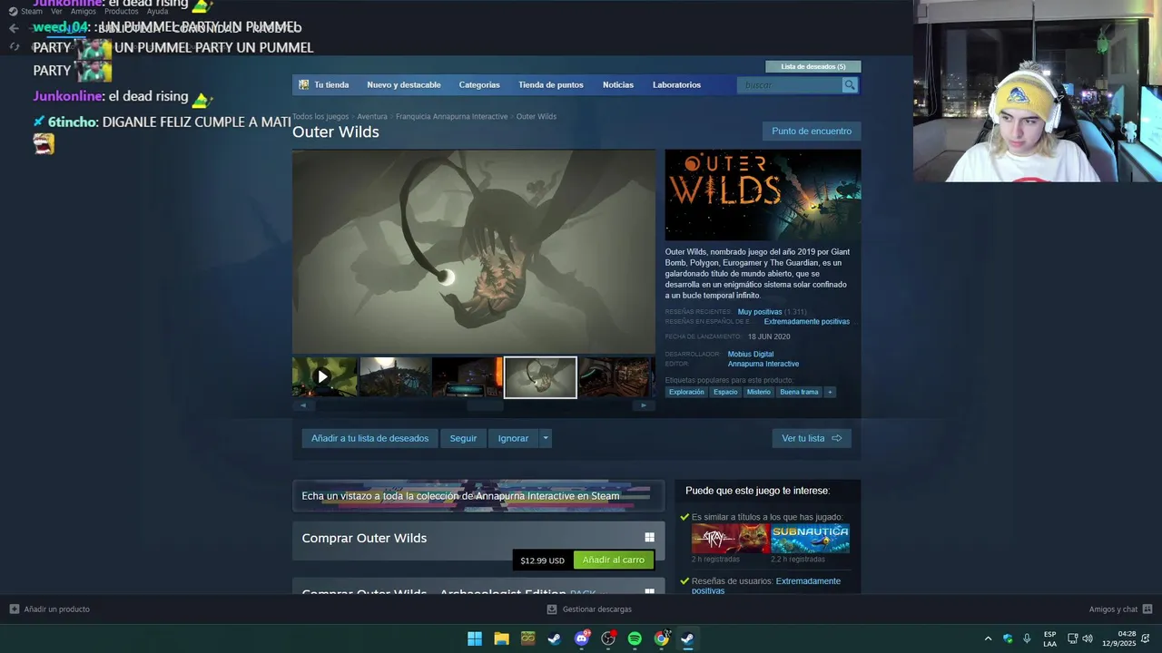Open the Muy positivas recent reviews link

pos(760,311)
